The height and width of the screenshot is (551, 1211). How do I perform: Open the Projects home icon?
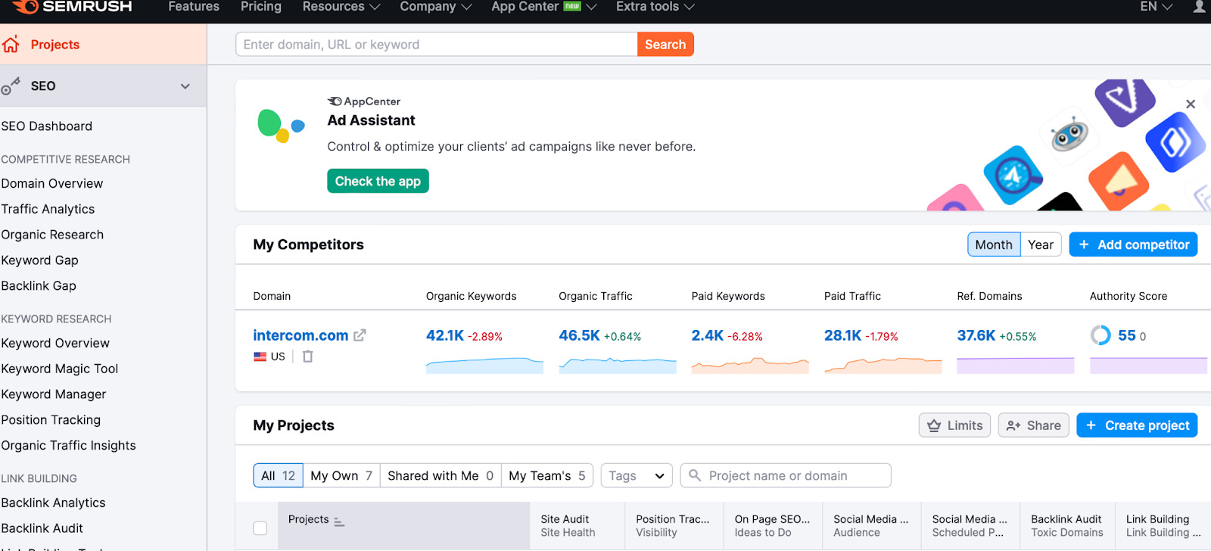point(11,45)
